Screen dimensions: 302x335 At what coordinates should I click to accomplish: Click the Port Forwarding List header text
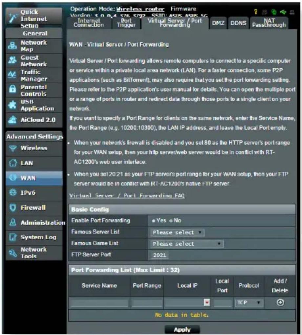(125, 270)
